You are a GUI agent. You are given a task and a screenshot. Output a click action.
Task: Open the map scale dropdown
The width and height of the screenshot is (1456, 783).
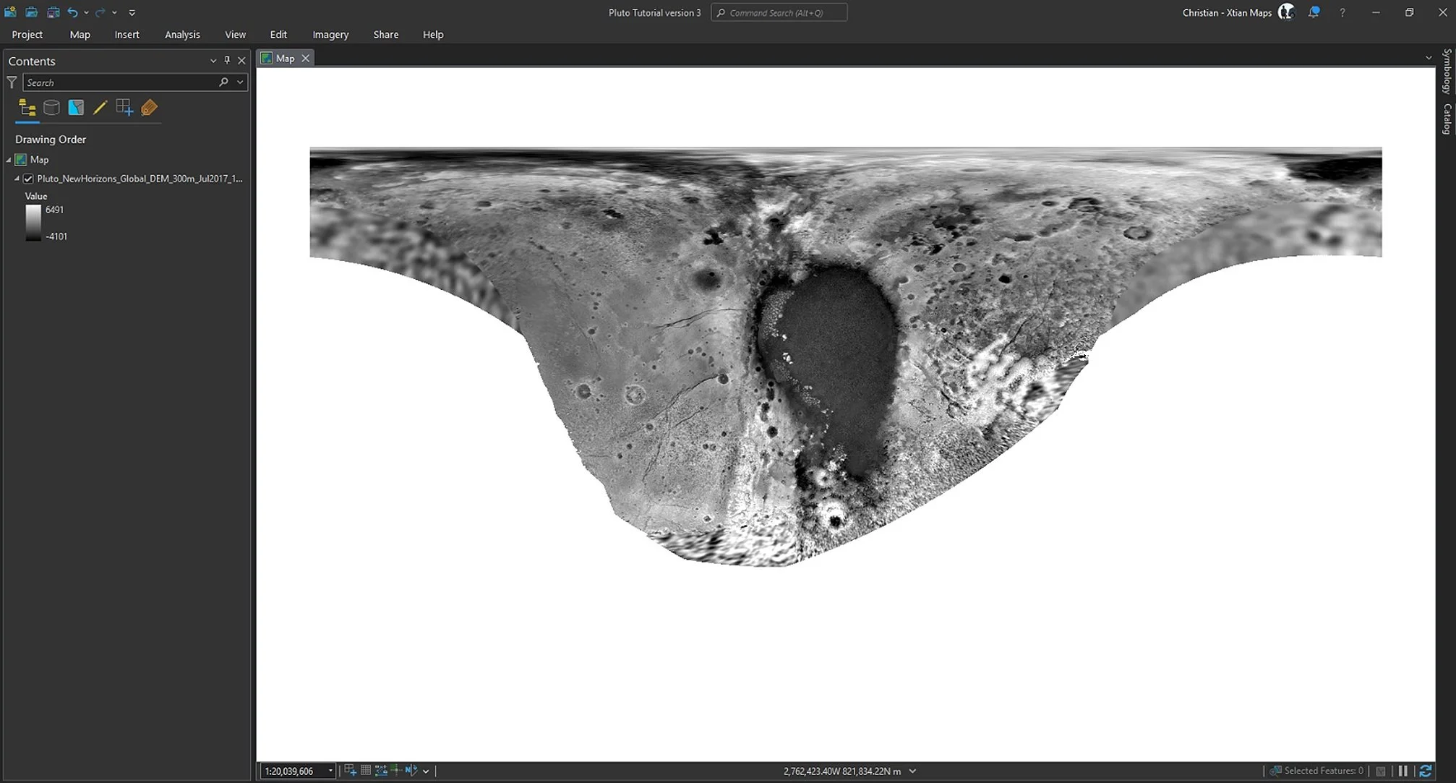330,771
